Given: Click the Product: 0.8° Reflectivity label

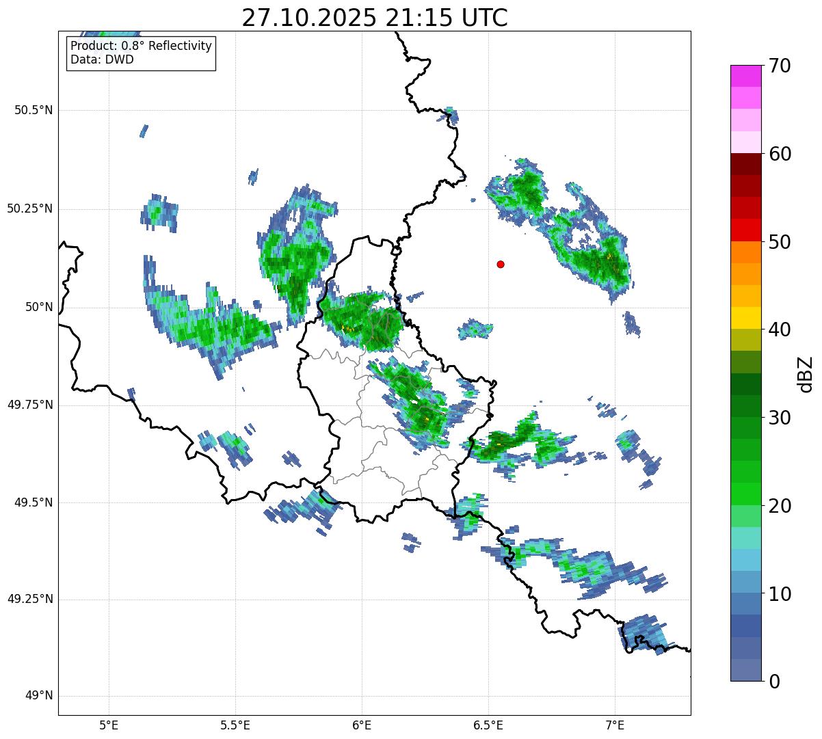Looking at the screenshot, I should pos(142,46).
